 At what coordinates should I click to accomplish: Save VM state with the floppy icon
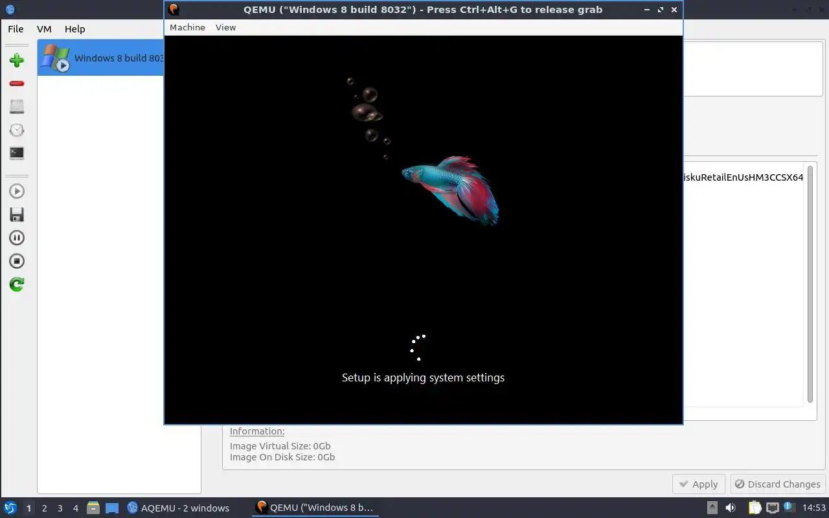pyautogui.click(x=17, y=214)
